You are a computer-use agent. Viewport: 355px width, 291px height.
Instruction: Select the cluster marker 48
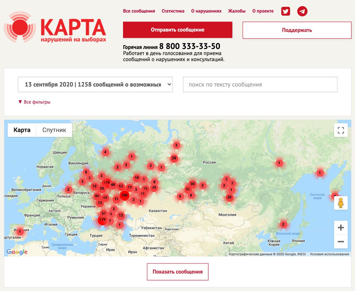[x=113, y=185]
